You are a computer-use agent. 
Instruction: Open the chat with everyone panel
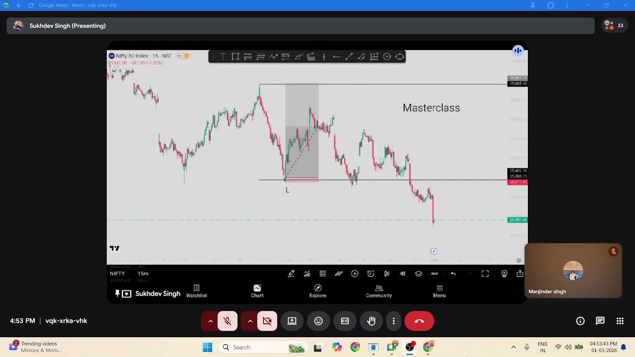click(600, 321)
